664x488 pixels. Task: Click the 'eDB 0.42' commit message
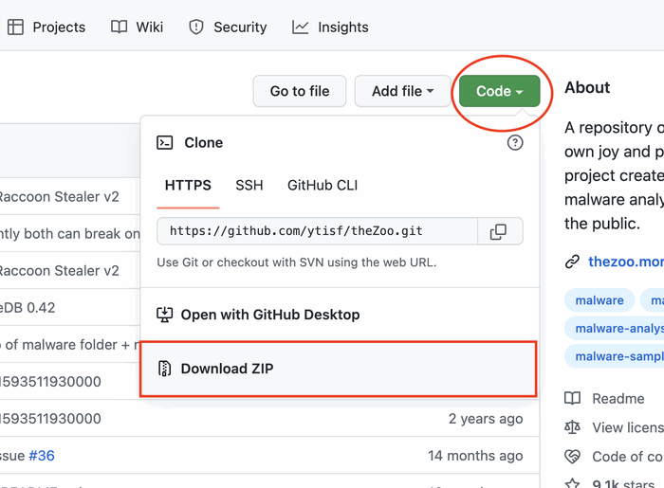click(28, 308)
